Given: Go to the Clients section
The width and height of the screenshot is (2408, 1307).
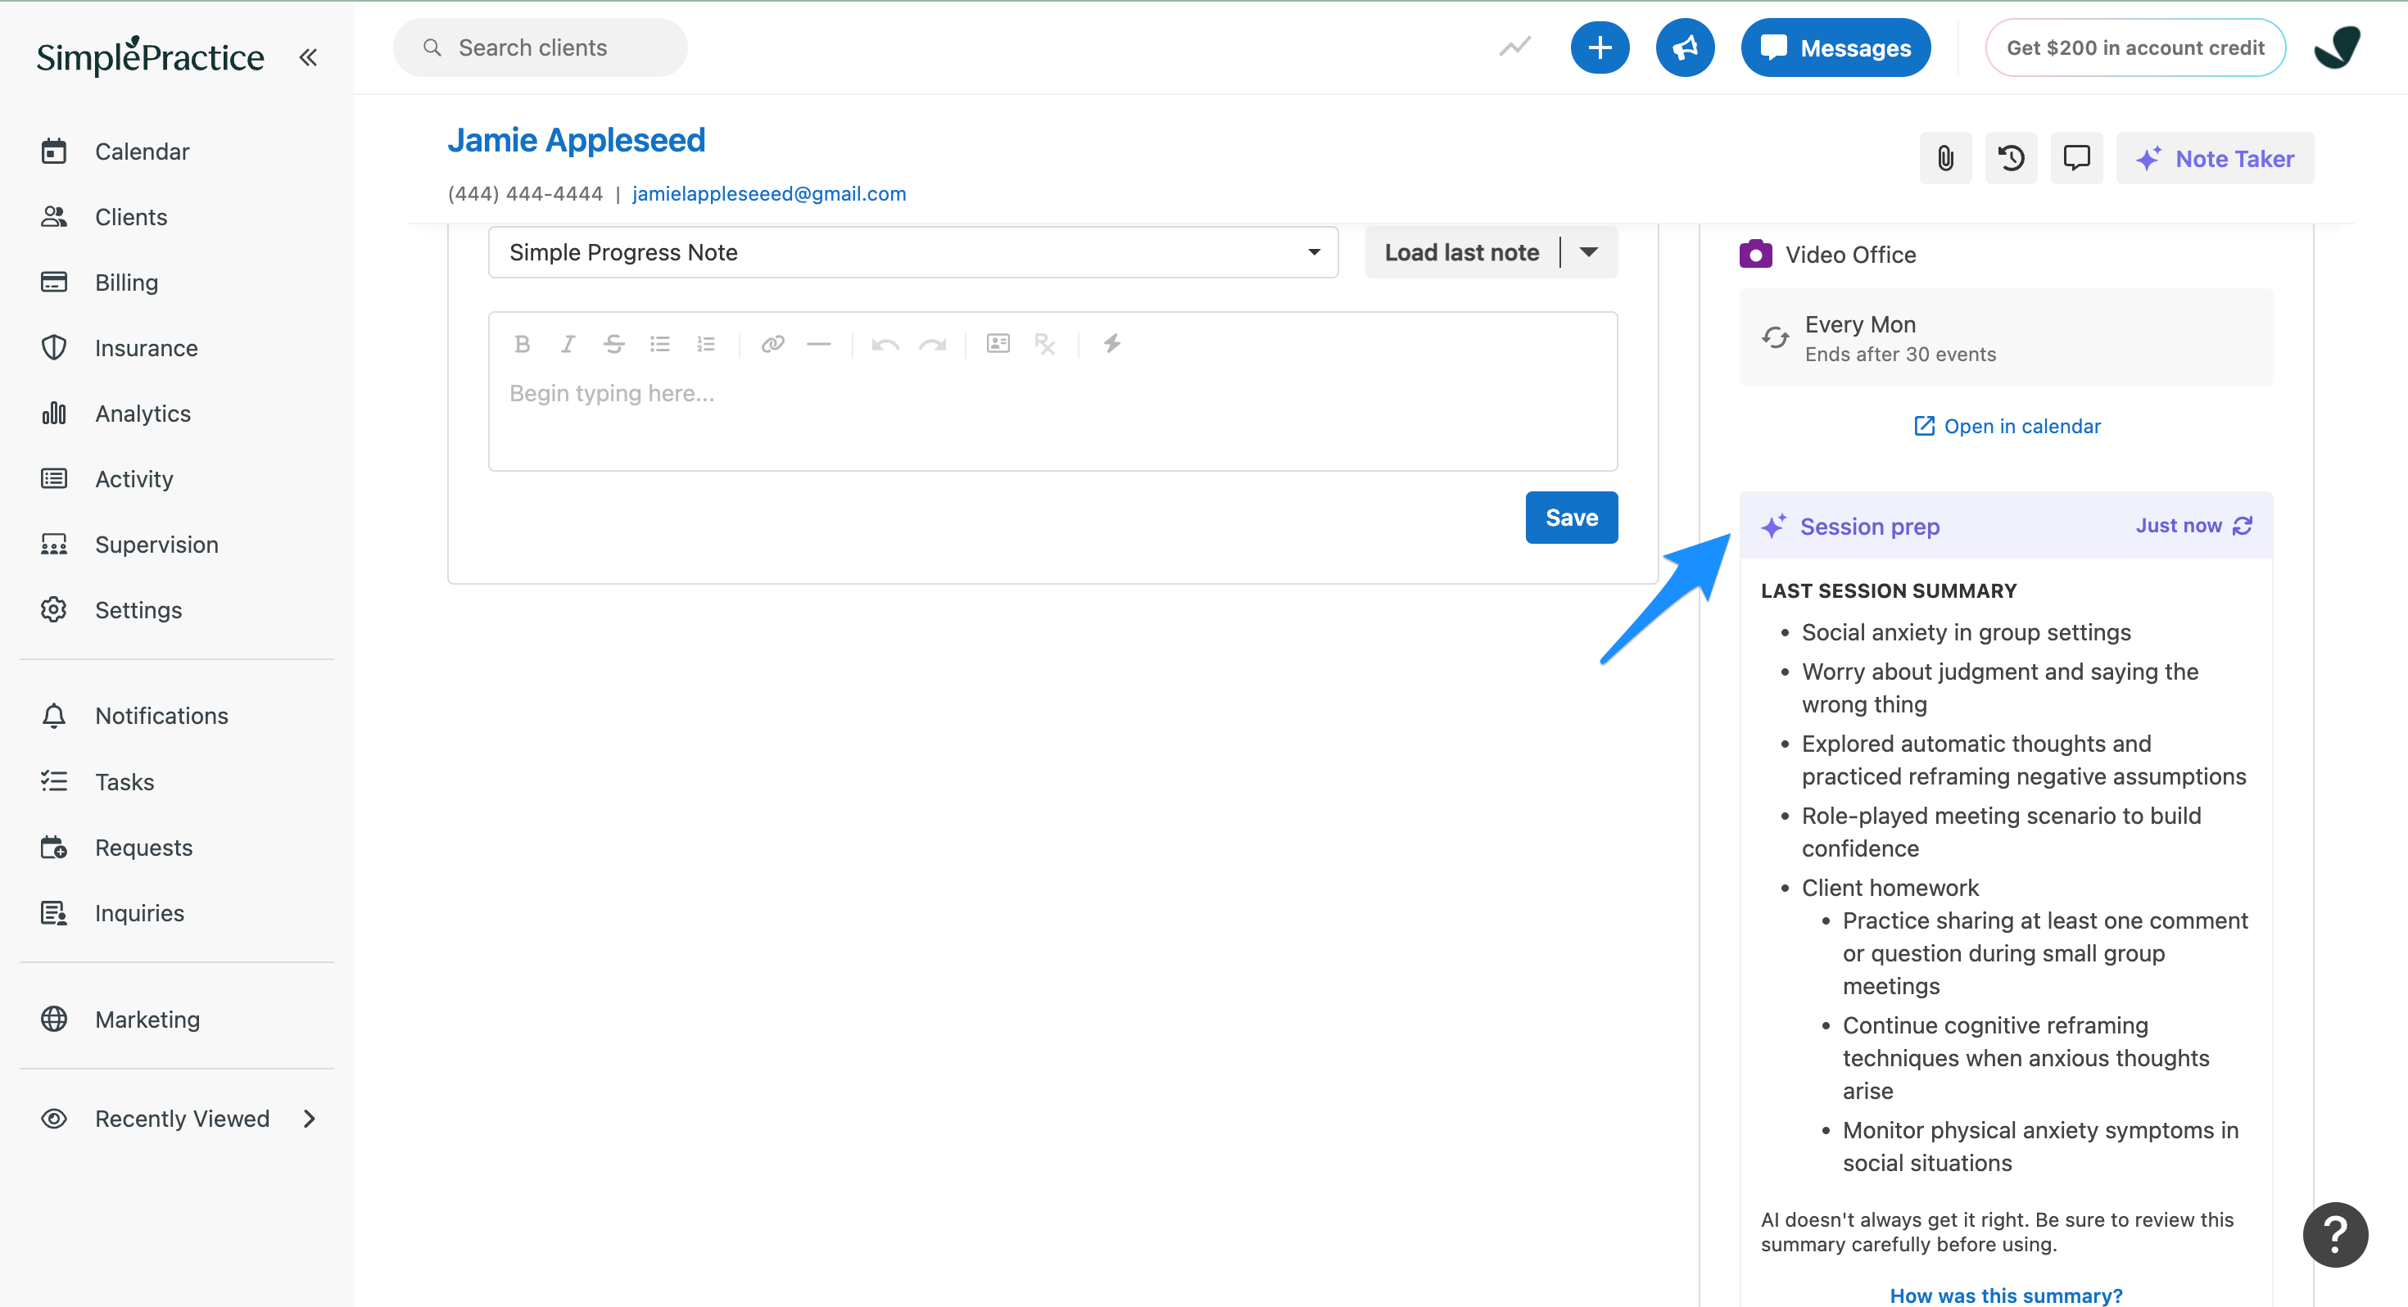Looking at the screenshot, I should [x=131, y=217].
